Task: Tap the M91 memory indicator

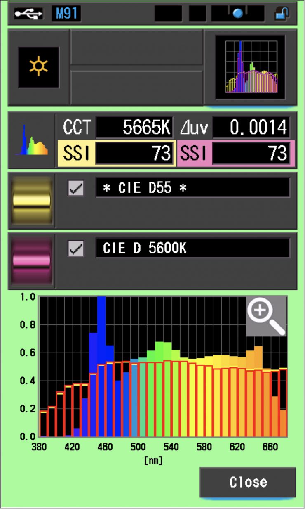Action: [66, 14]
